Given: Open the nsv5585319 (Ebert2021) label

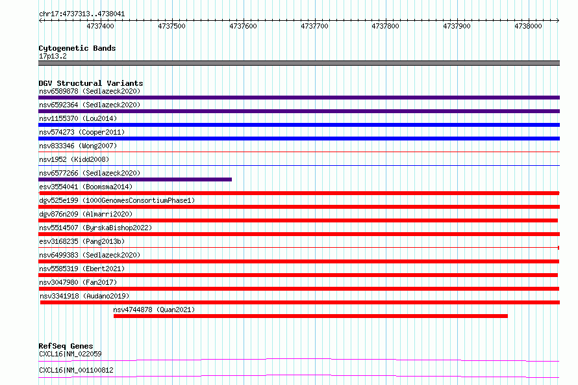Looking at the screenshot, I should (82, 269).
